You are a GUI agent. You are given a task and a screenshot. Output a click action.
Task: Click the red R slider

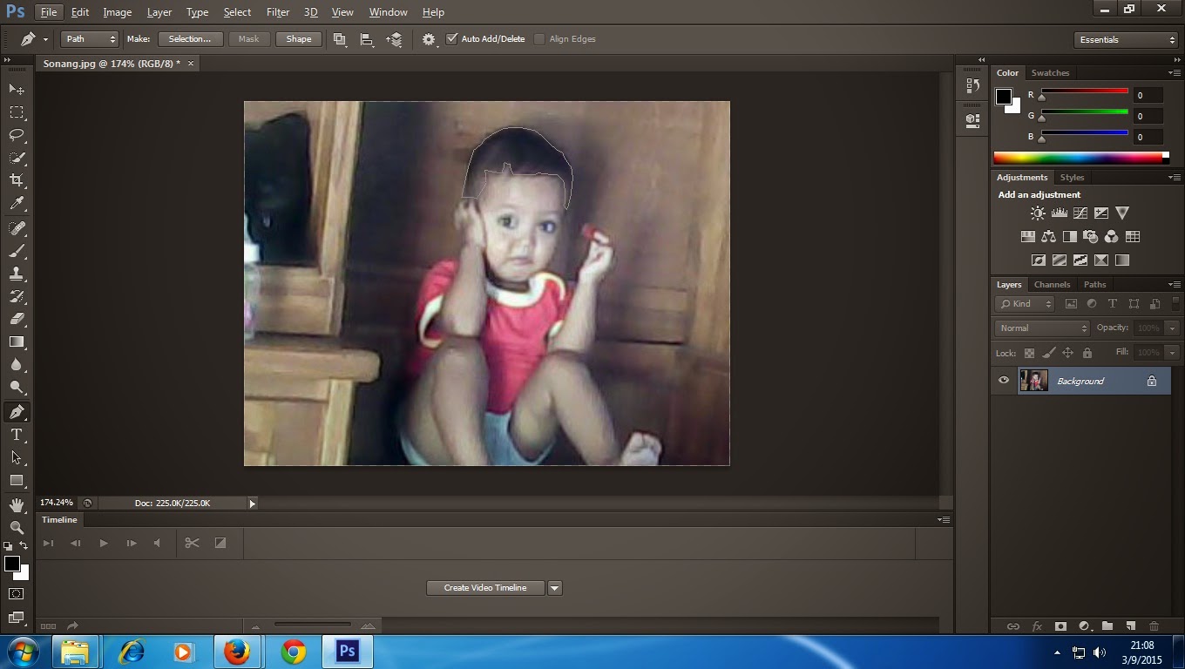1085,93
